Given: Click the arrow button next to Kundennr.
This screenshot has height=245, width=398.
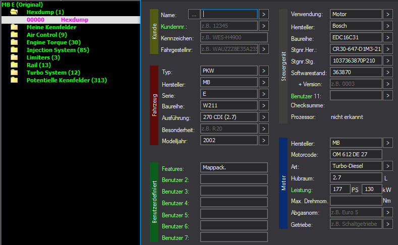Looking at the screenshot, I should click(x=264, y=26).
